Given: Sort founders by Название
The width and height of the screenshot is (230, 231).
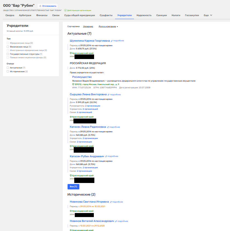Looking at the screenshot, I should click(x=88, y=27).
